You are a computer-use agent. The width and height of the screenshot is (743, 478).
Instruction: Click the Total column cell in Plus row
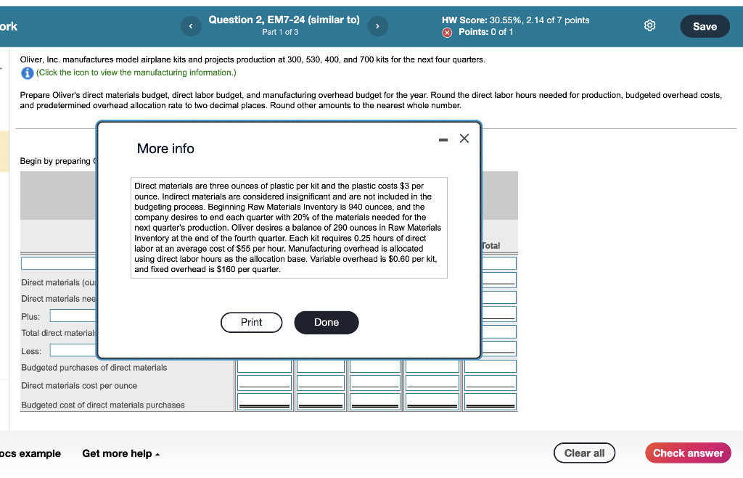pos(499,314)
